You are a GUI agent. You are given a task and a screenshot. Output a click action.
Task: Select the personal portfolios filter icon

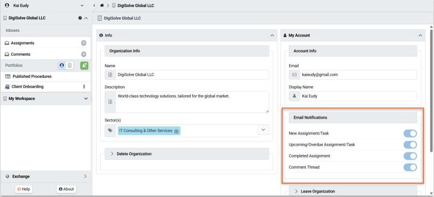pos(62,66)
